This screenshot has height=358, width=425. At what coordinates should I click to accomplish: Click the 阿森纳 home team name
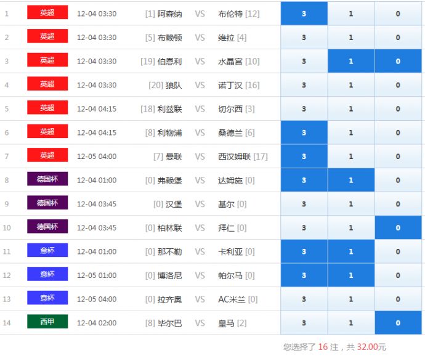pyautogui.click(x=169, y=14)
